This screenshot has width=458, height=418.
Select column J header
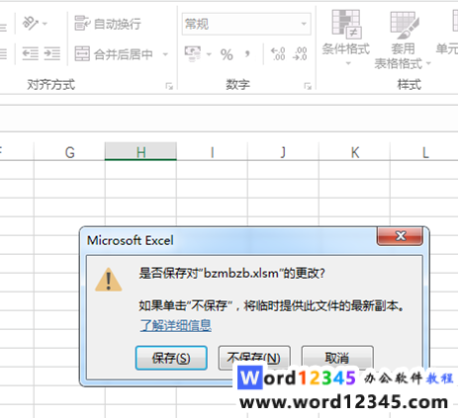(283, 152)
